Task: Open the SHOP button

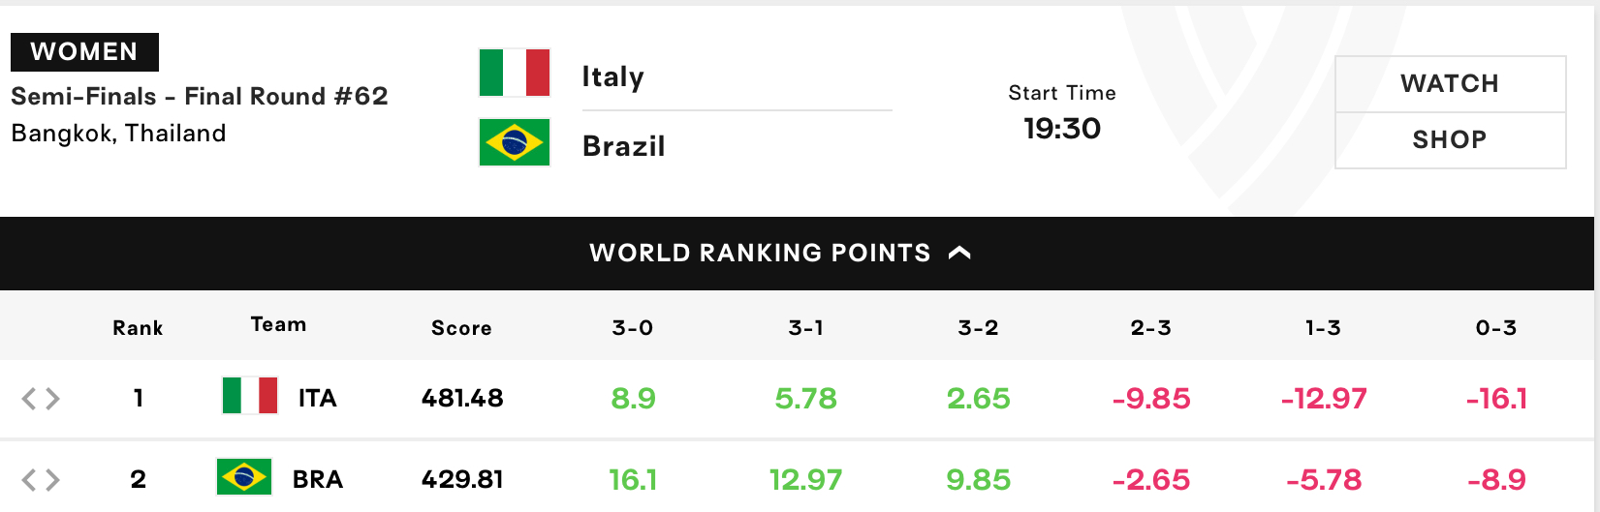Action: [1450, 140]
